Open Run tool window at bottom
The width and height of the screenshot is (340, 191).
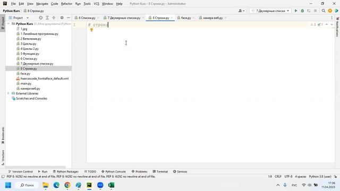42,171
